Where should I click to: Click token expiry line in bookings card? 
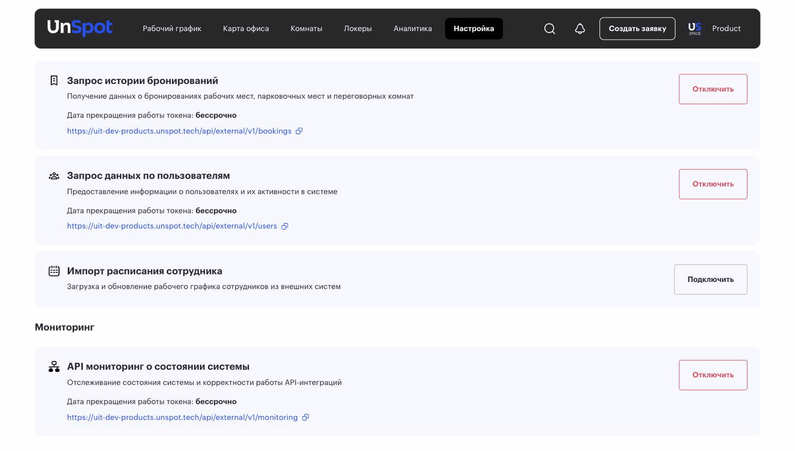(x=152, y=115)
